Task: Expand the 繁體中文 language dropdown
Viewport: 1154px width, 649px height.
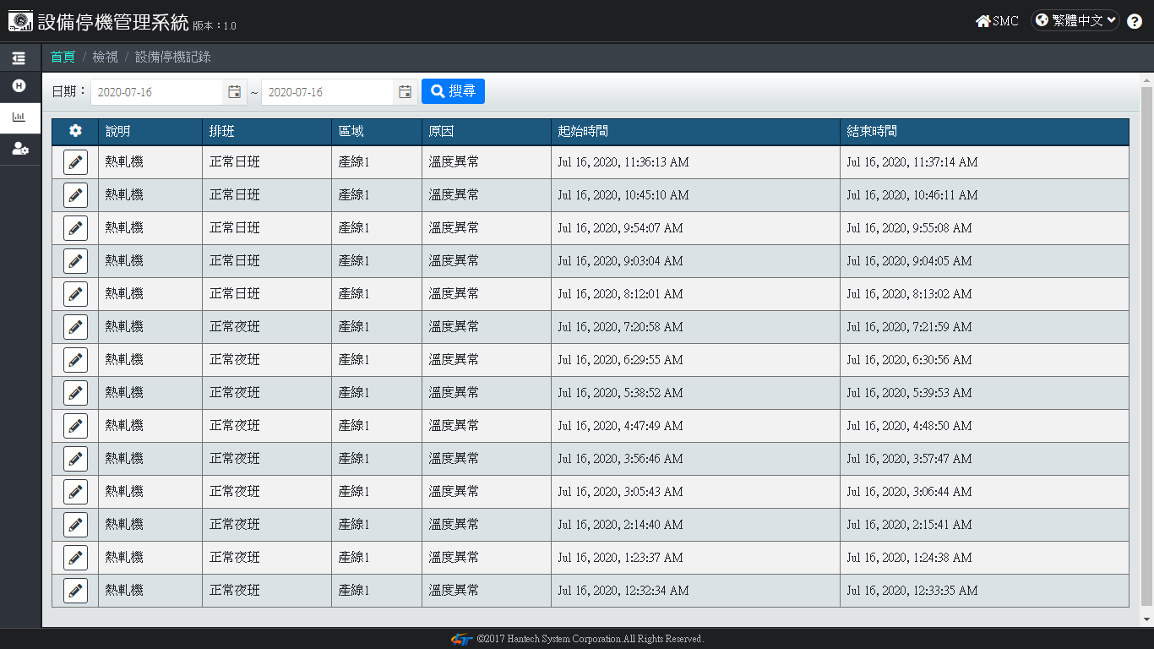Action: pos(1075,21)
